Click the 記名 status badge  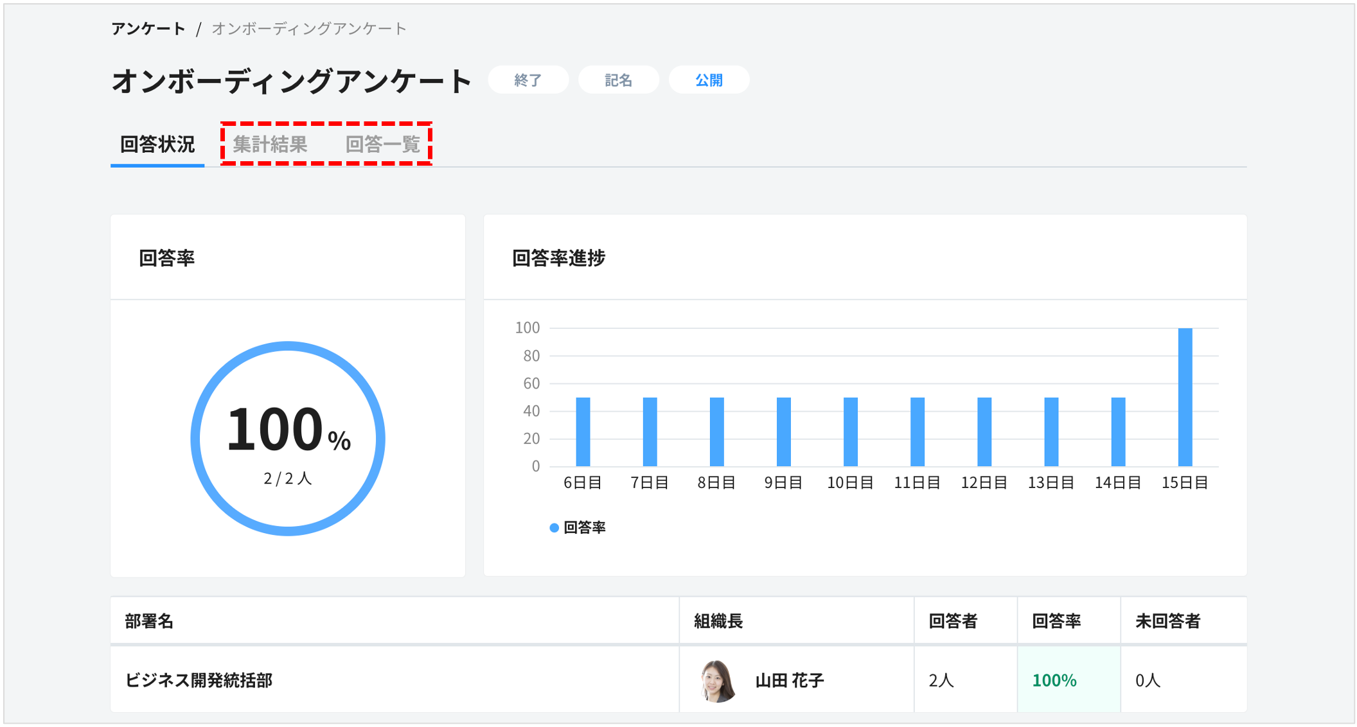click(x=618, y=80)
